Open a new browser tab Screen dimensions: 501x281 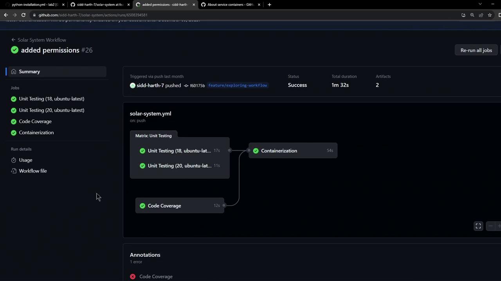[269, 5]
